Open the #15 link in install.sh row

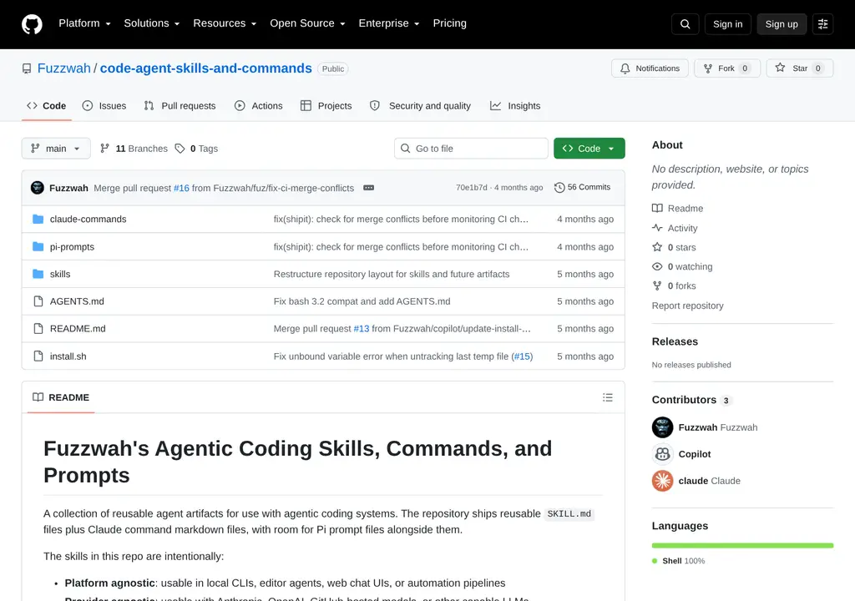(522, 356)
